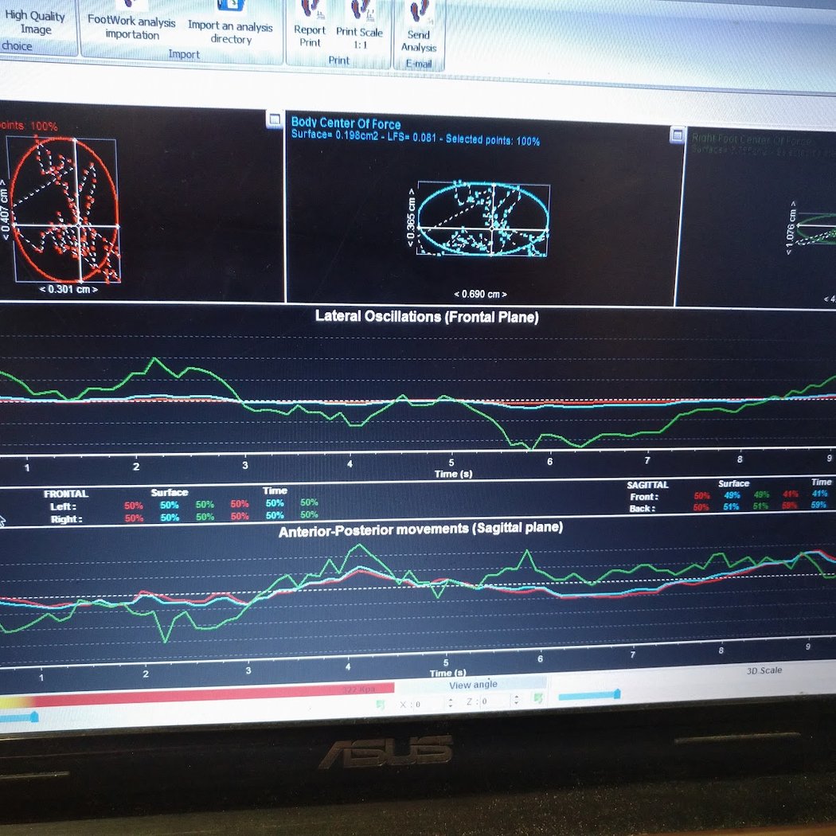Click the Body Center Of Force ellipse plot
This screenshot has width=836, height=836.
click(x=483, y=219)
